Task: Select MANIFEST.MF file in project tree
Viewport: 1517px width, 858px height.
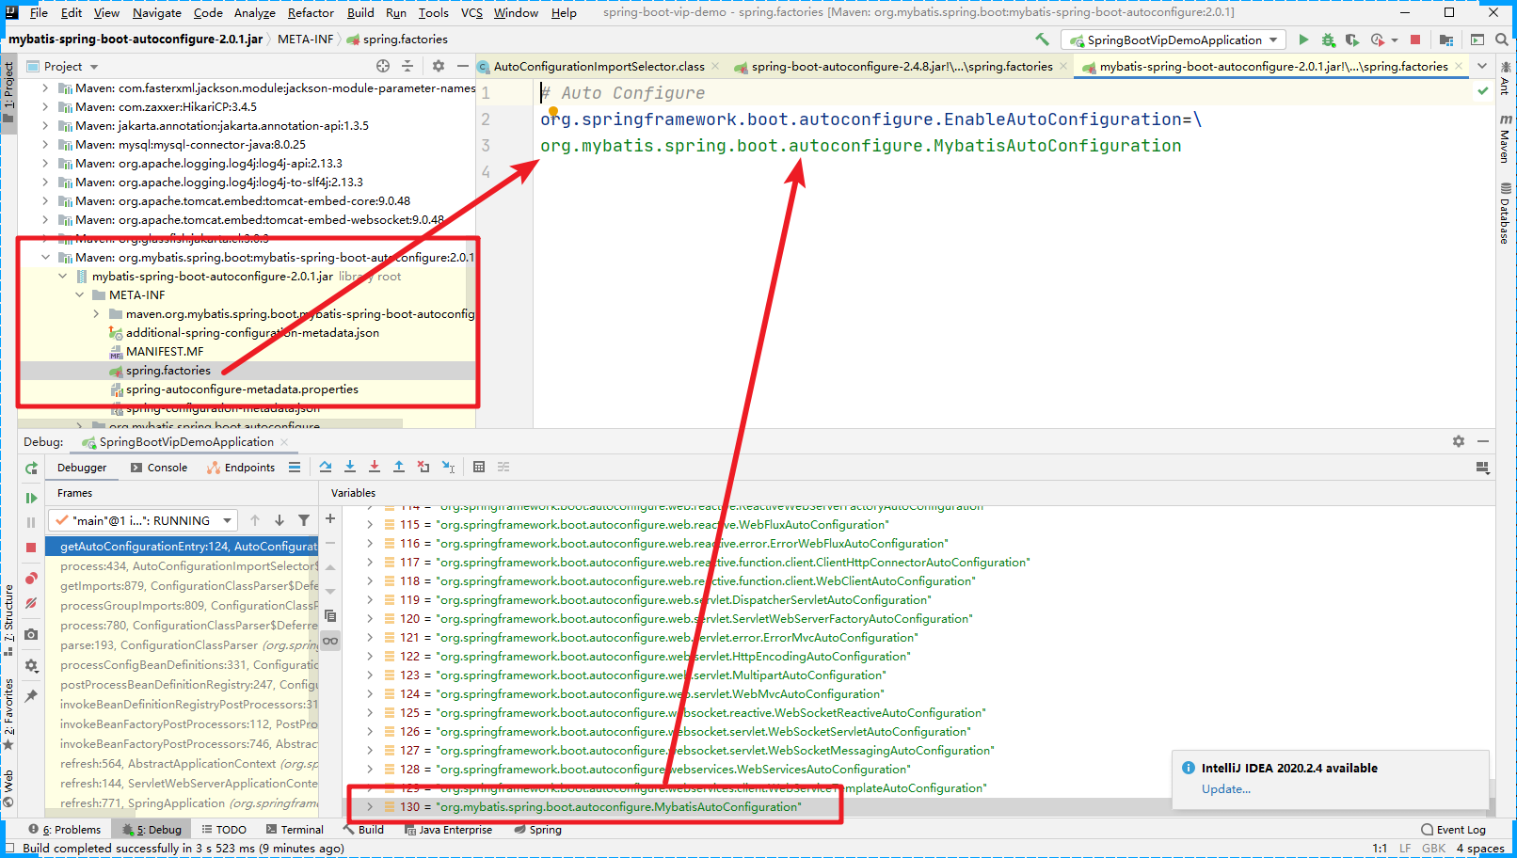Action: (165, 352)
